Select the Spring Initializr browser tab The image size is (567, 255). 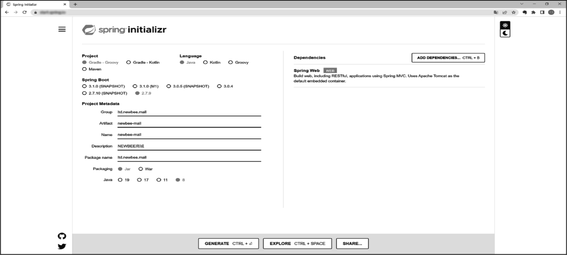point(36,4)
